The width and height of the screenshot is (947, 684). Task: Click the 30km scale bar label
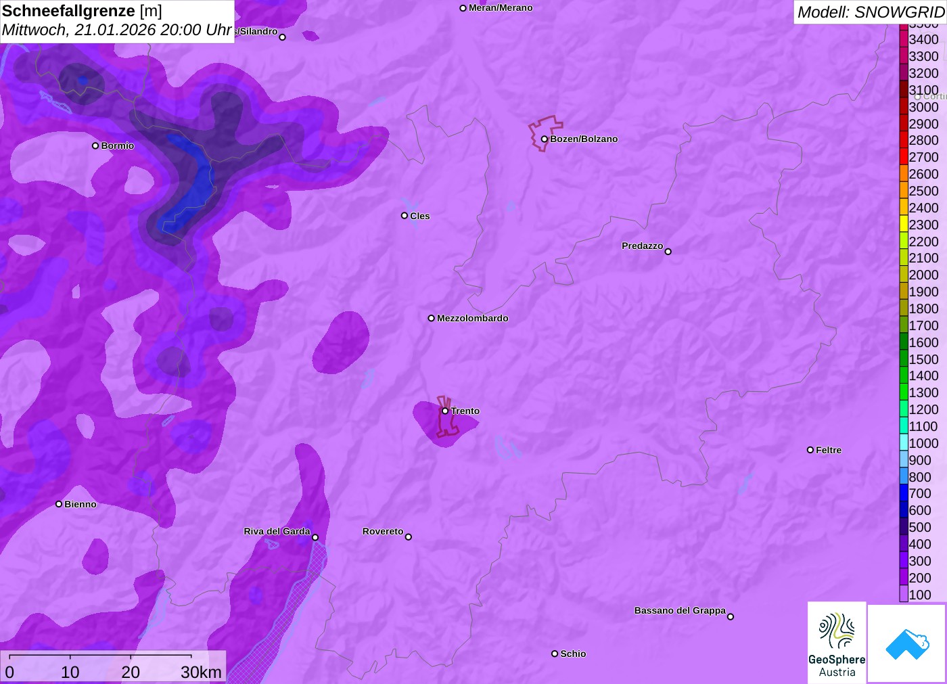pos(201,672)
